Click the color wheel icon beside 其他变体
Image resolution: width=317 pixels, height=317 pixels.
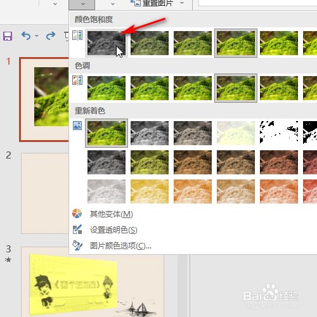click(77, 214)
